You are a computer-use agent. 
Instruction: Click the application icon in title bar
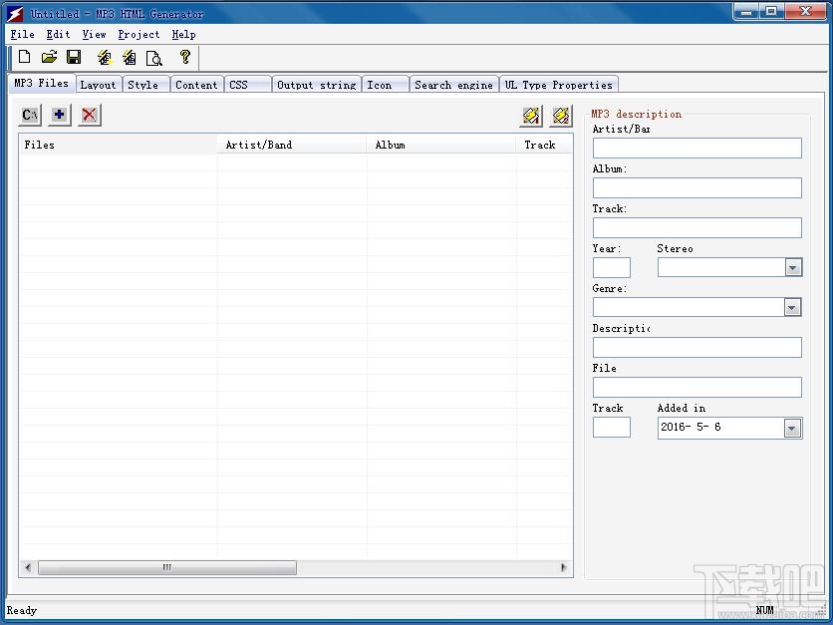[15, 14]
